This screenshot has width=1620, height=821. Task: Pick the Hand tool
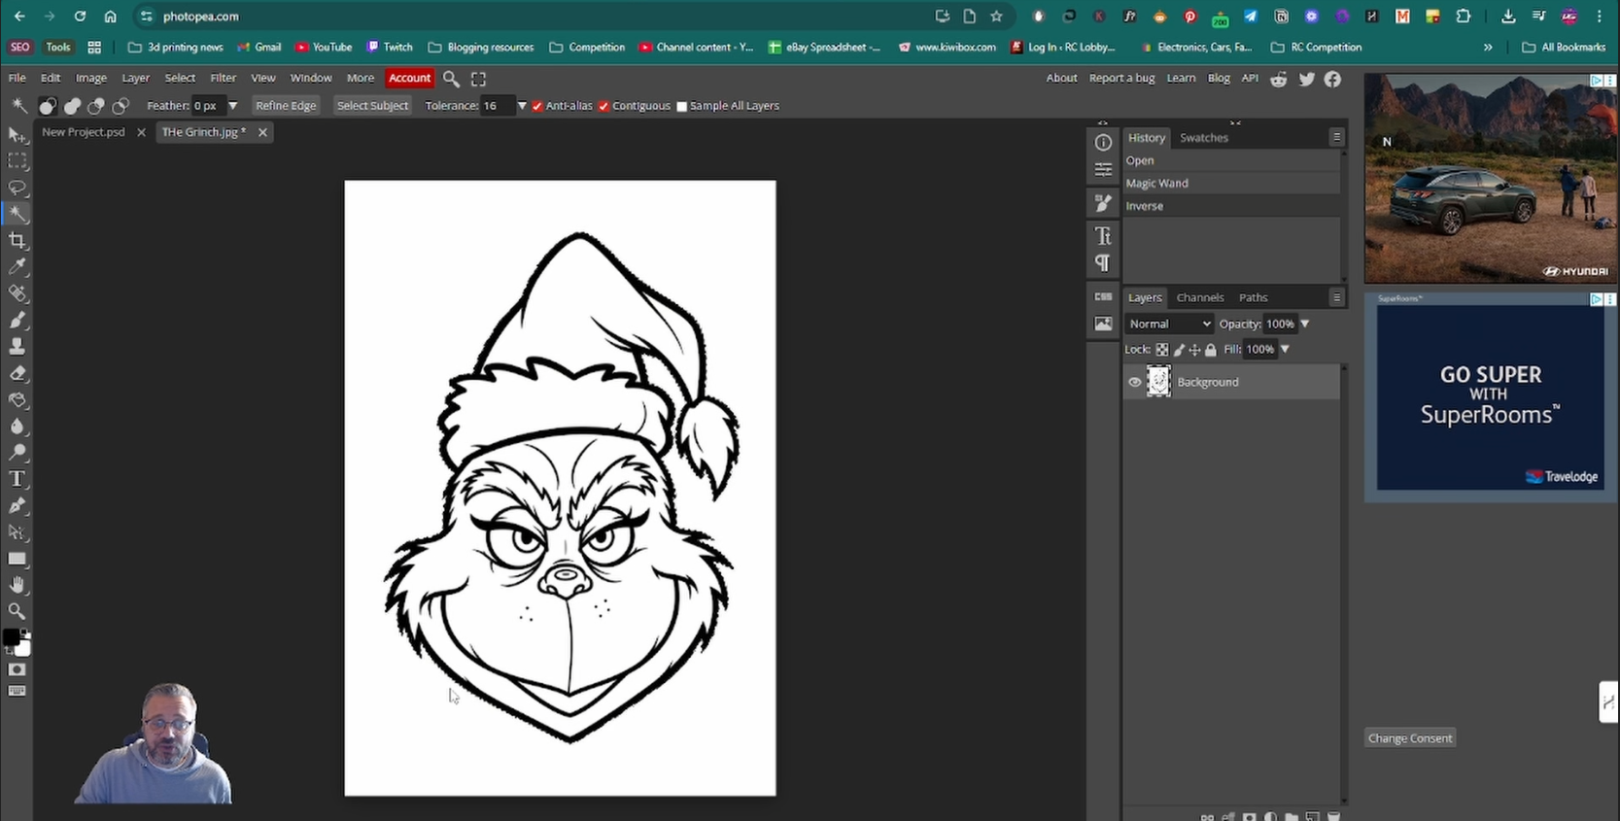coord(17,584)
